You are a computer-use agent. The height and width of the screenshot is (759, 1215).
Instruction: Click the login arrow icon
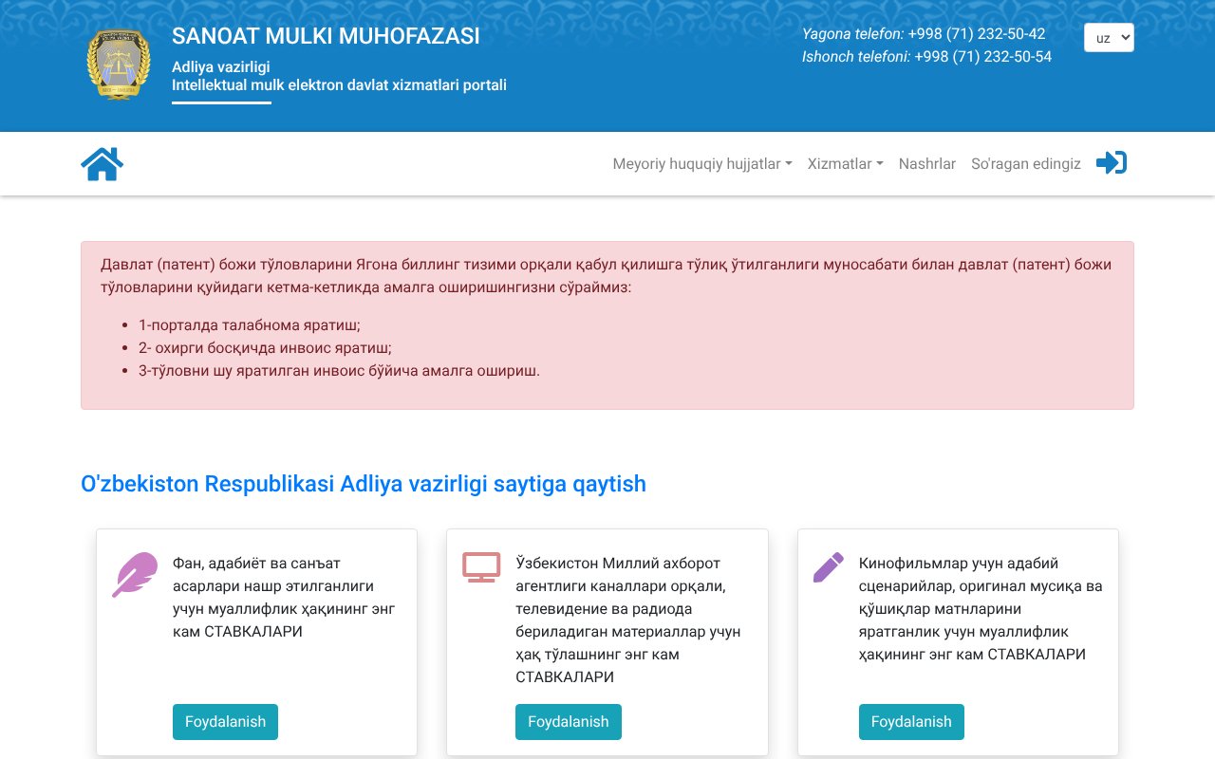coord(1111,162)
